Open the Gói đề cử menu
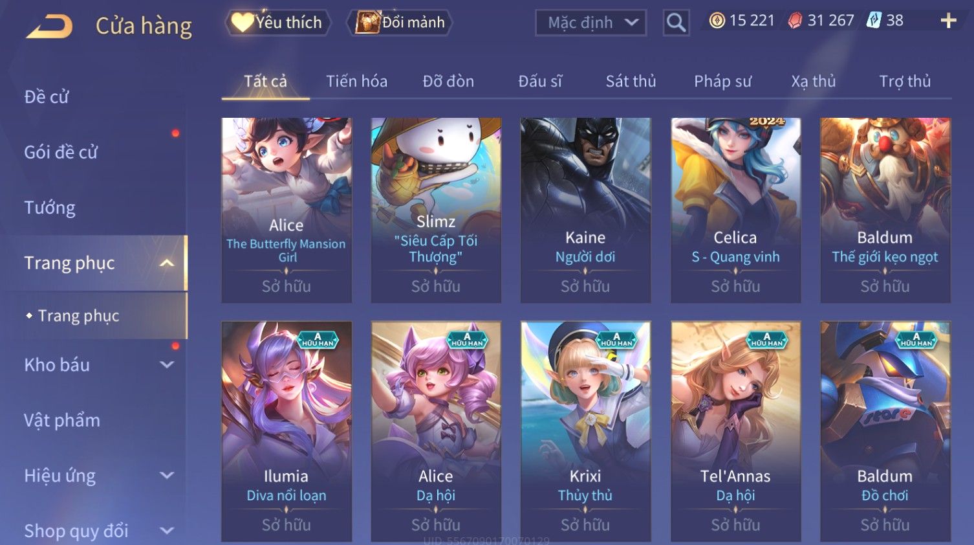The width and height of the screenshot is (974, 545). click(61, 152)
